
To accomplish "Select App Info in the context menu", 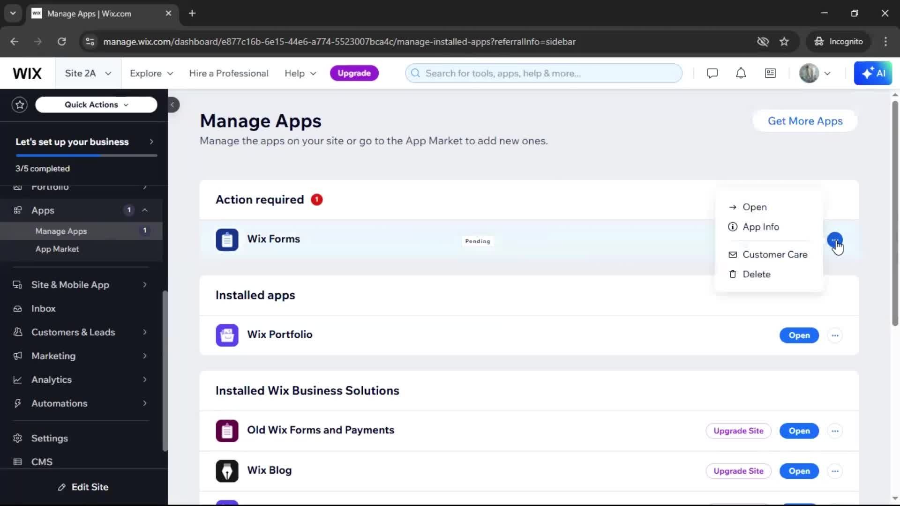I will (x=769, y=227).
